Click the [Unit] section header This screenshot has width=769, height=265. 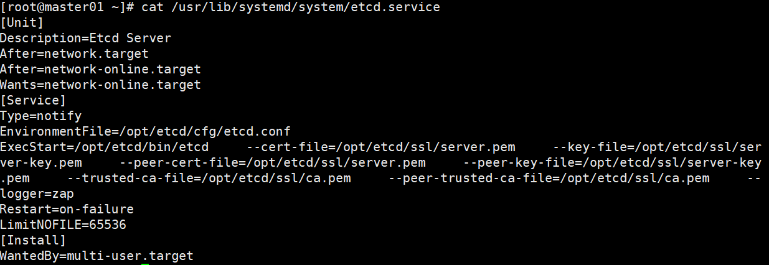22,23
